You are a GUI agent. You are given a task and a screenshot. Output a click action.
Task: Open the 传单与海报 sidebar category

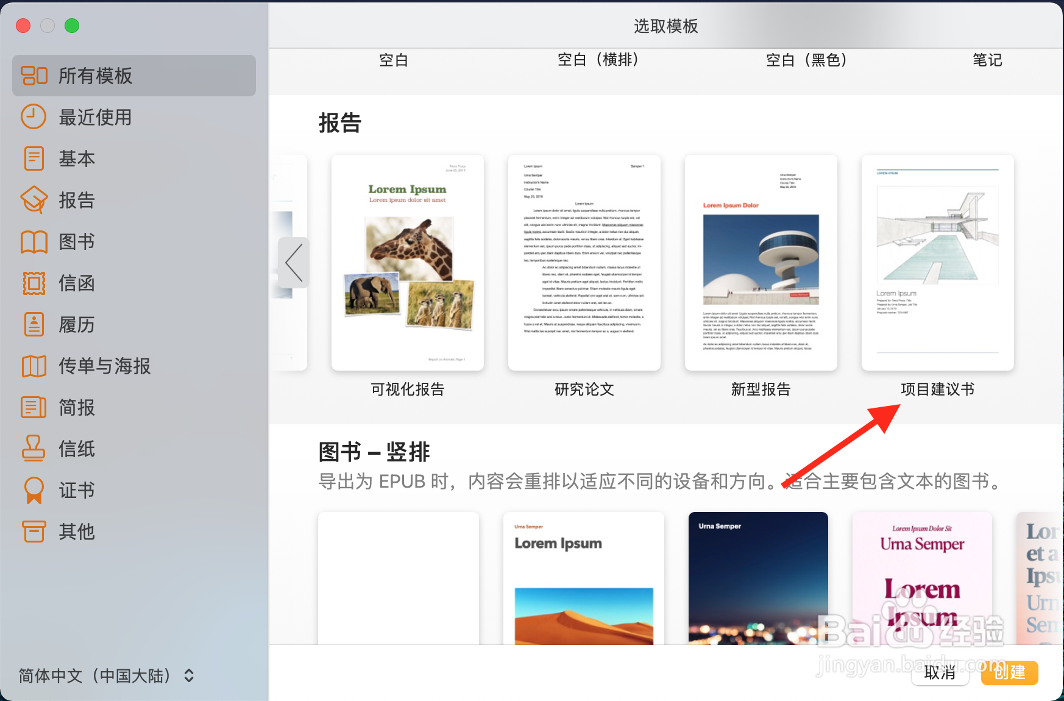pos(34,366)
